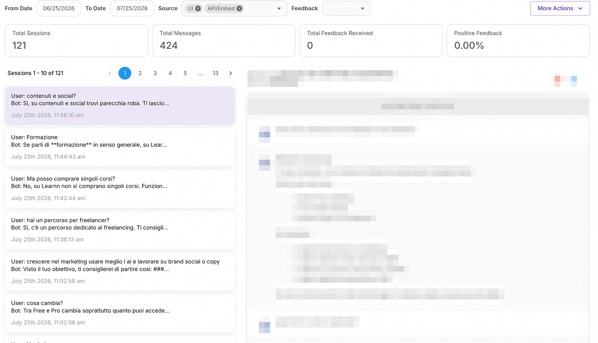Click the Total Sessions card
This screenshot has height=343, width=598.
click(76, 41)
